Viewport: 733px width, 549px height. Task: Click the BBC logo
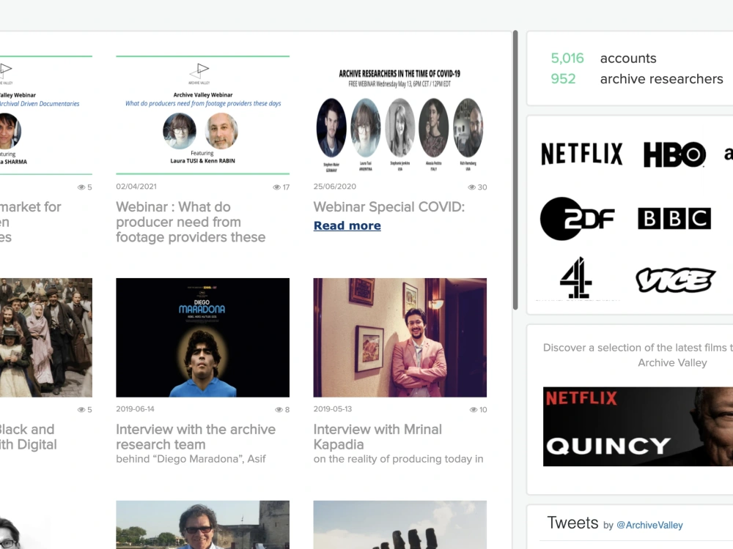pos(674,218)
